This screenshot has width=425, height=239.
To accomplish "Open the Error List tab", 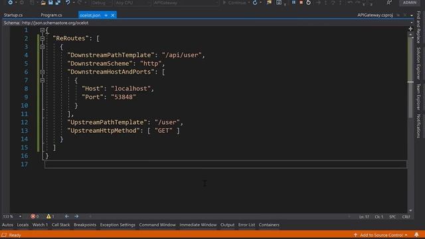I will [x=246, y=224].
